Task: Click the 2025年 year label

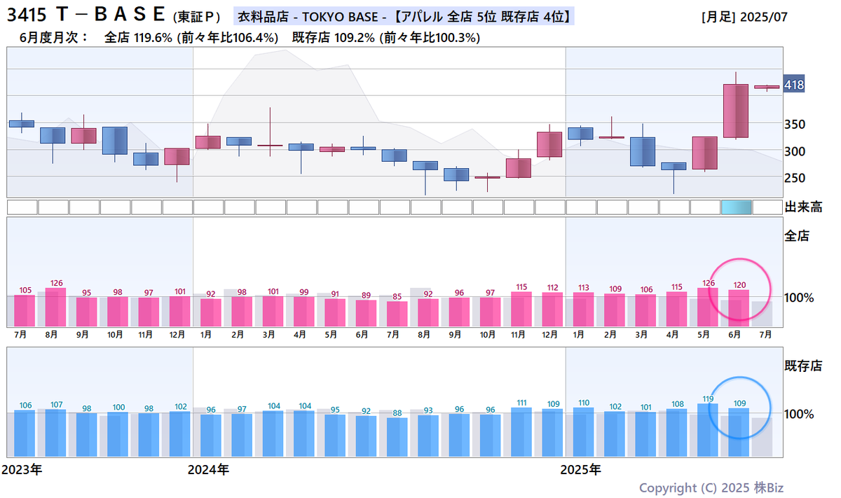Action: coord(581,469)
